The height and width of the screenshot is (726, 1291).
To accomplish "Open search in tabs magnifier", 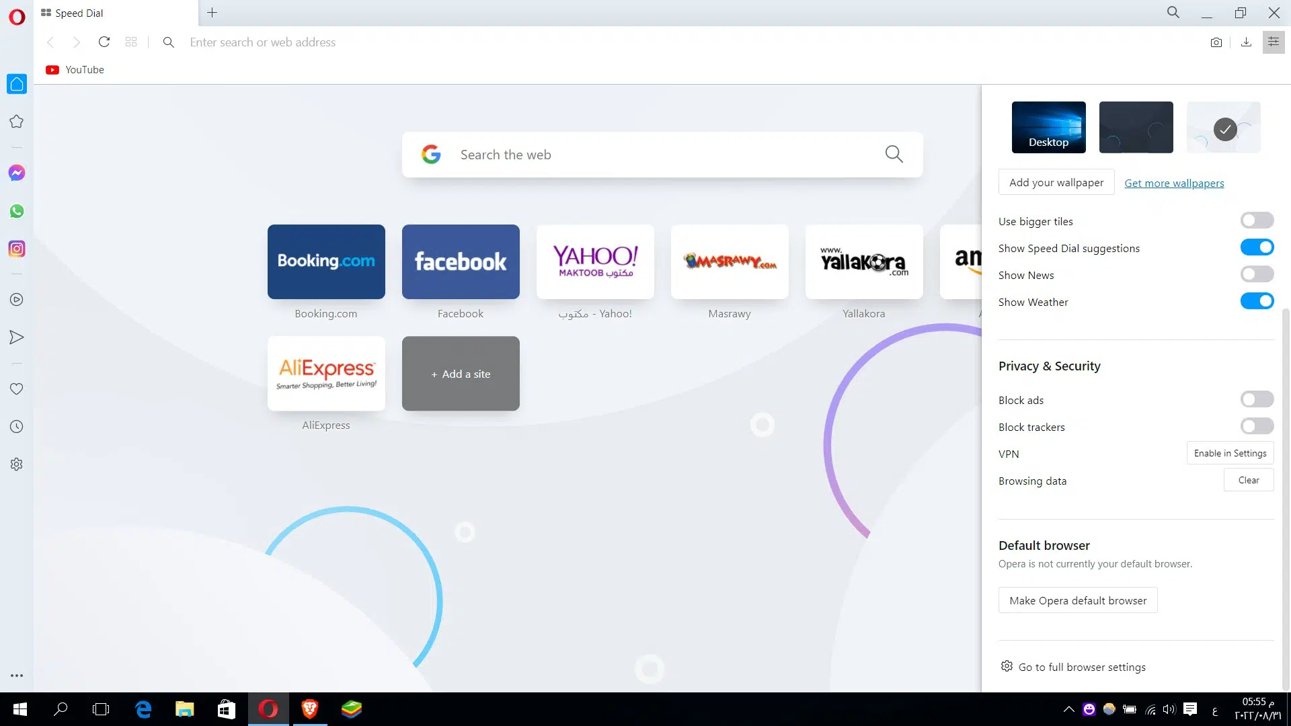I will 1173,12.
